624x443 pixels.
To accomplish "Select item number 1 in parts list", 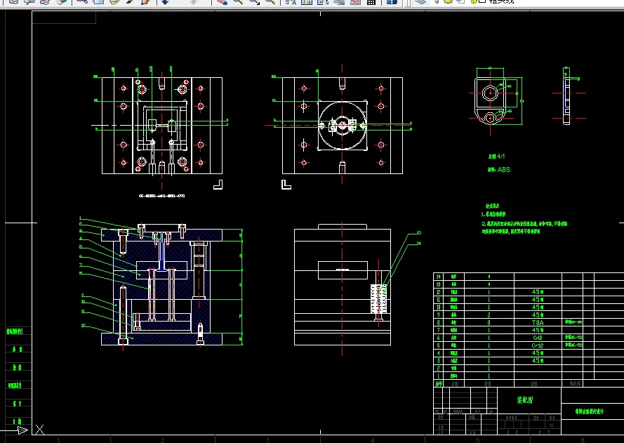I will click(x=439, y=376).
